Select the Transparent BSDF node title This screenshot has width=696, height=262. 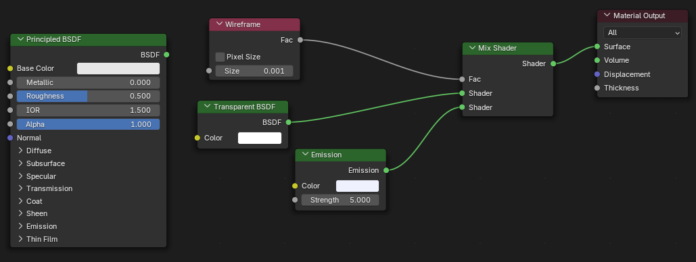point(245,107)
